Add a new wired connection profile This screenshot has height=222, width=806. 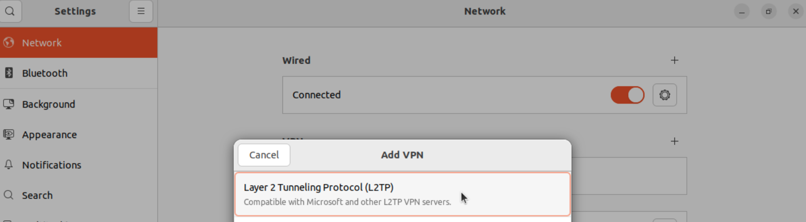click(674, 60)
